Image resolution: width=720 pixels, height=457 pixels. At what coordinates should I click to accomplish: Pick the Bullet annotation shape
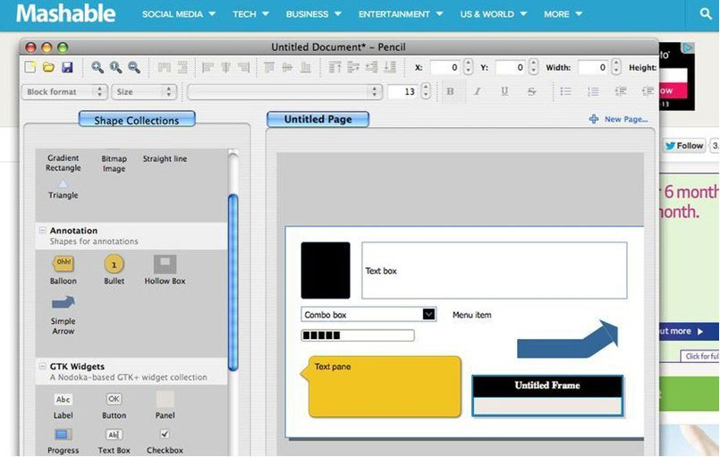point(114,265)
